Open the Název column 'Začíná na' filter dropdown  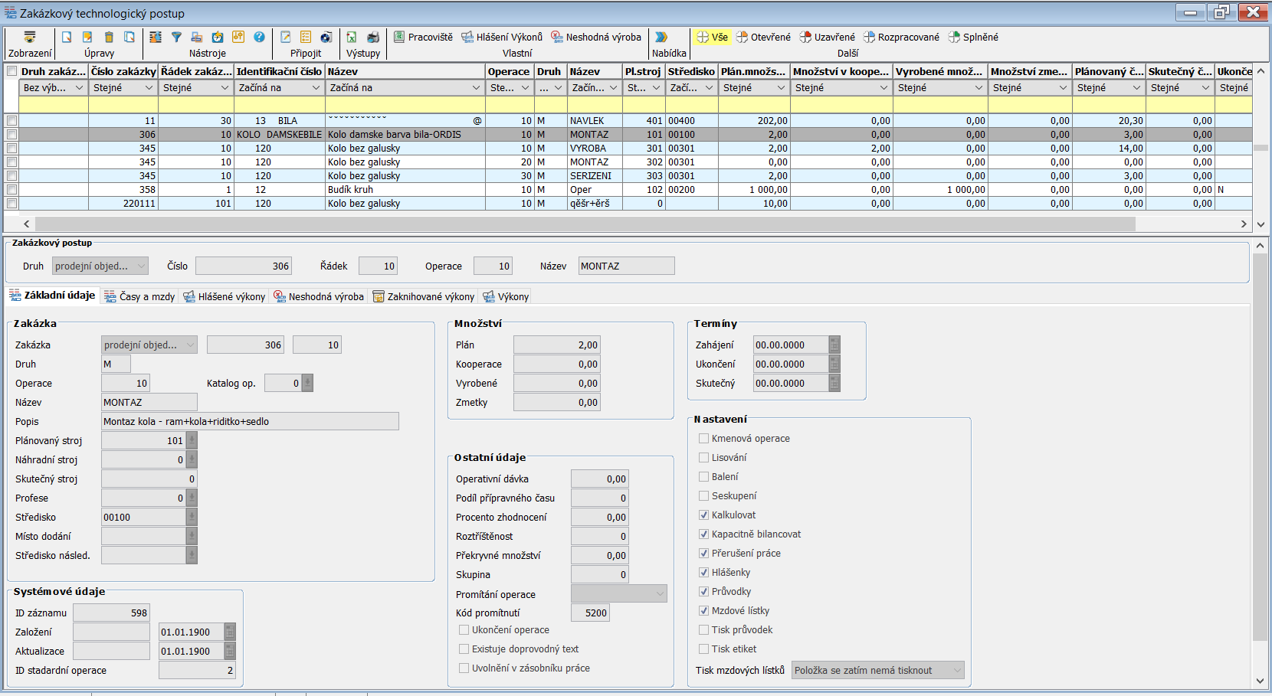pyautogui.click(x=475, y=88)
